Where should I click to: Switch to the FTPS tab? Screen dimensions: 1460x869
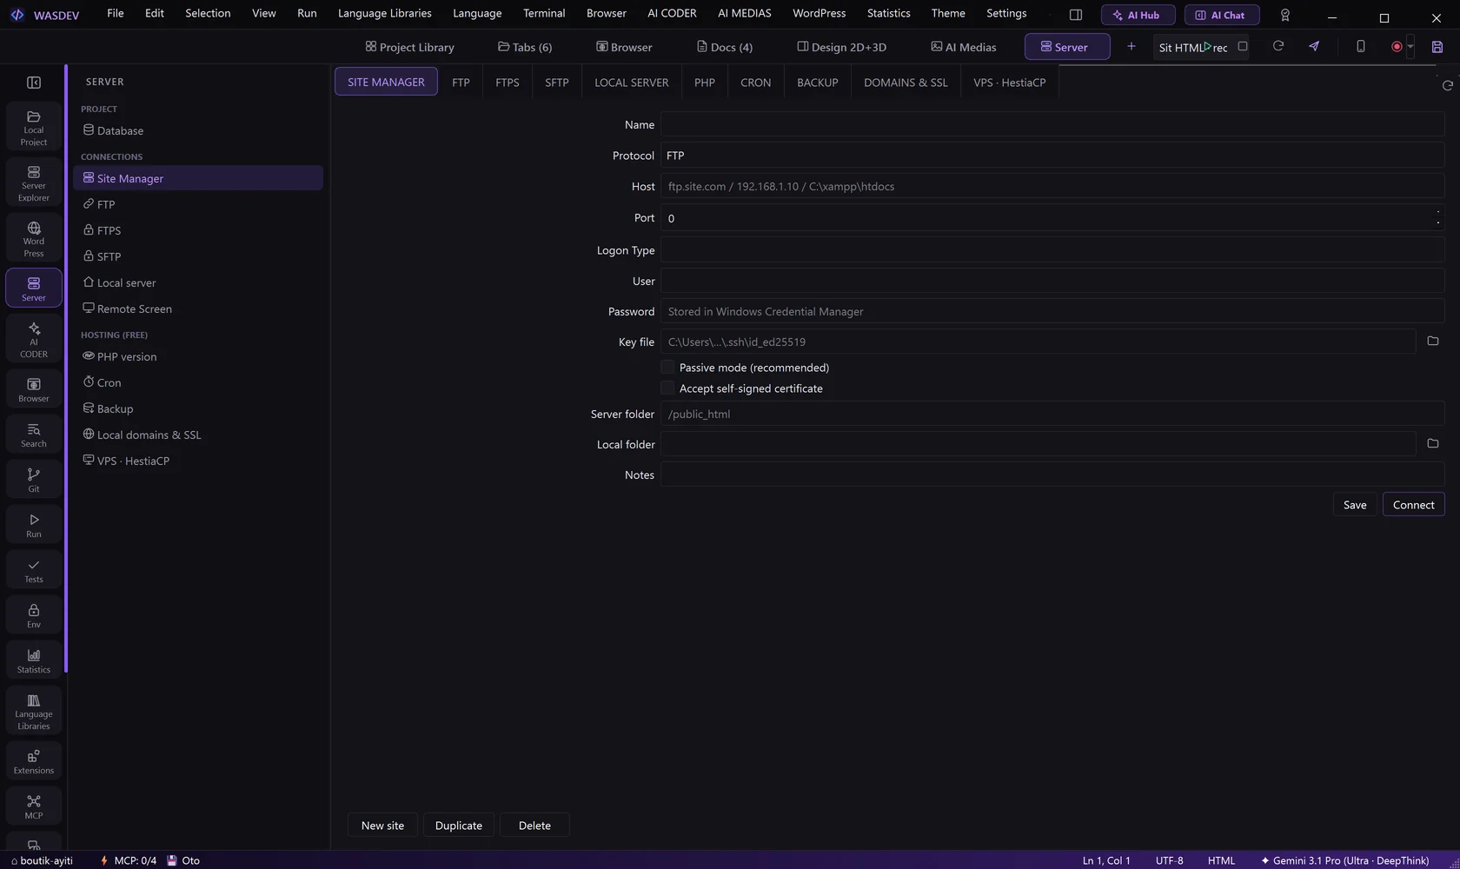508,83
